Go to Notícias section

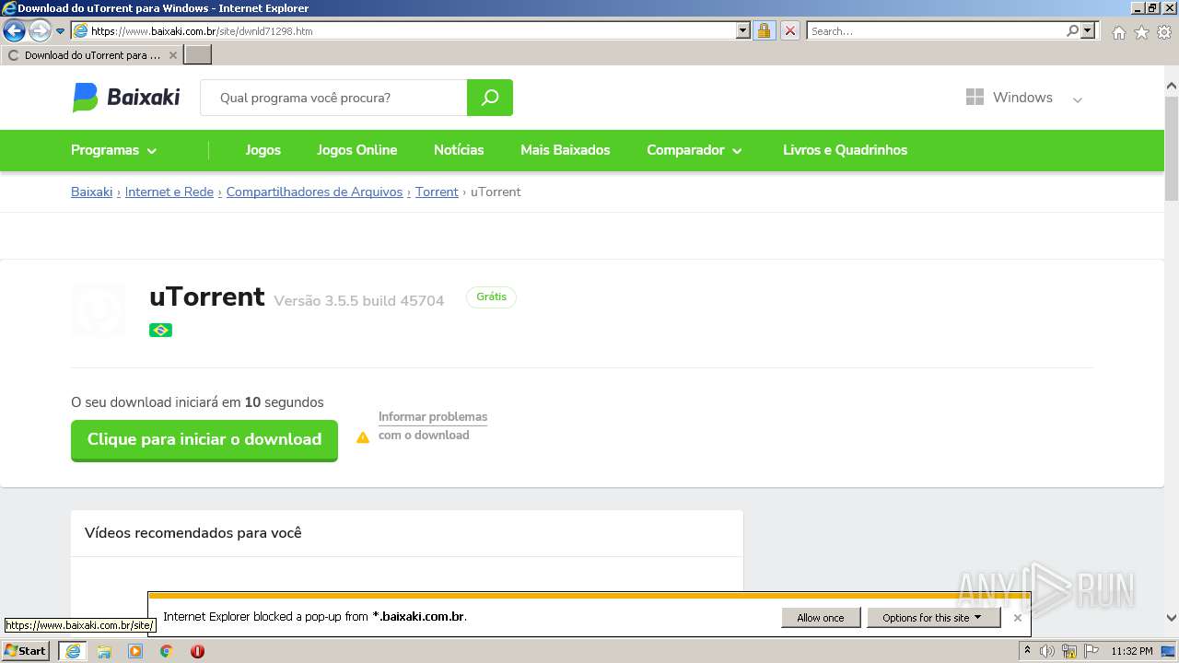coord(459,150)
